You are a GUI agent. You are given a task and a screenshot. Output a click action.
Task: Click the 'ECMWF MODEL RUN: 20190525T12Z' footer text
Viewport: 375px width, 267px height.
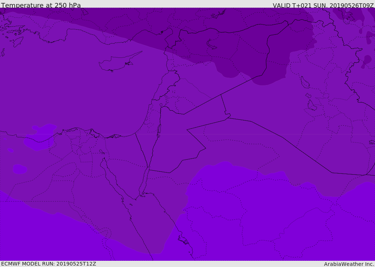(x=49, y=264)
